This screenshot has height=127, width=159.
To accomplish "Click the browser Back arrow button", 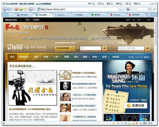I will point(5,9).
